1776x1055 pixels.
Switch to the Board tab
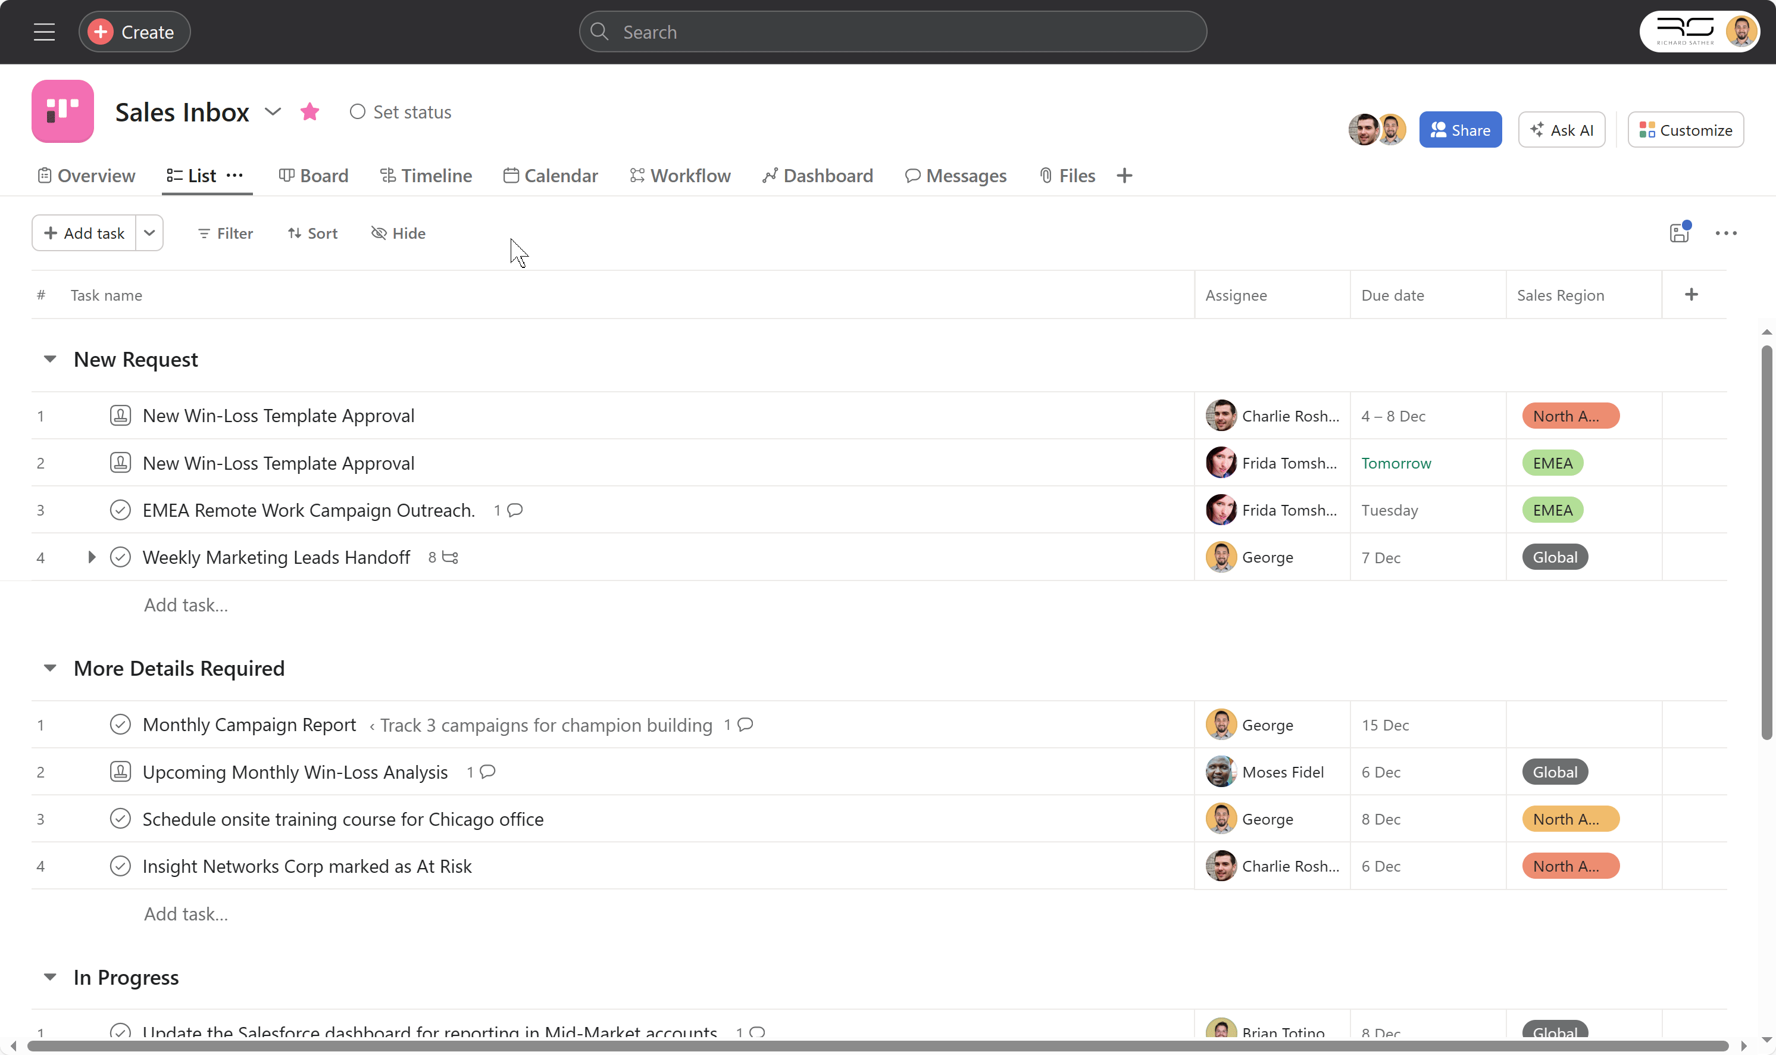pyautogui.click(x=314, y=176)
